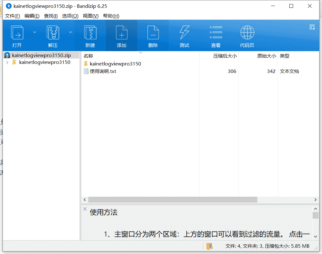The width and height of the screenshot is (322, 254).
Task: Click the toolbar layout grid icon
Action: [312, 27]
